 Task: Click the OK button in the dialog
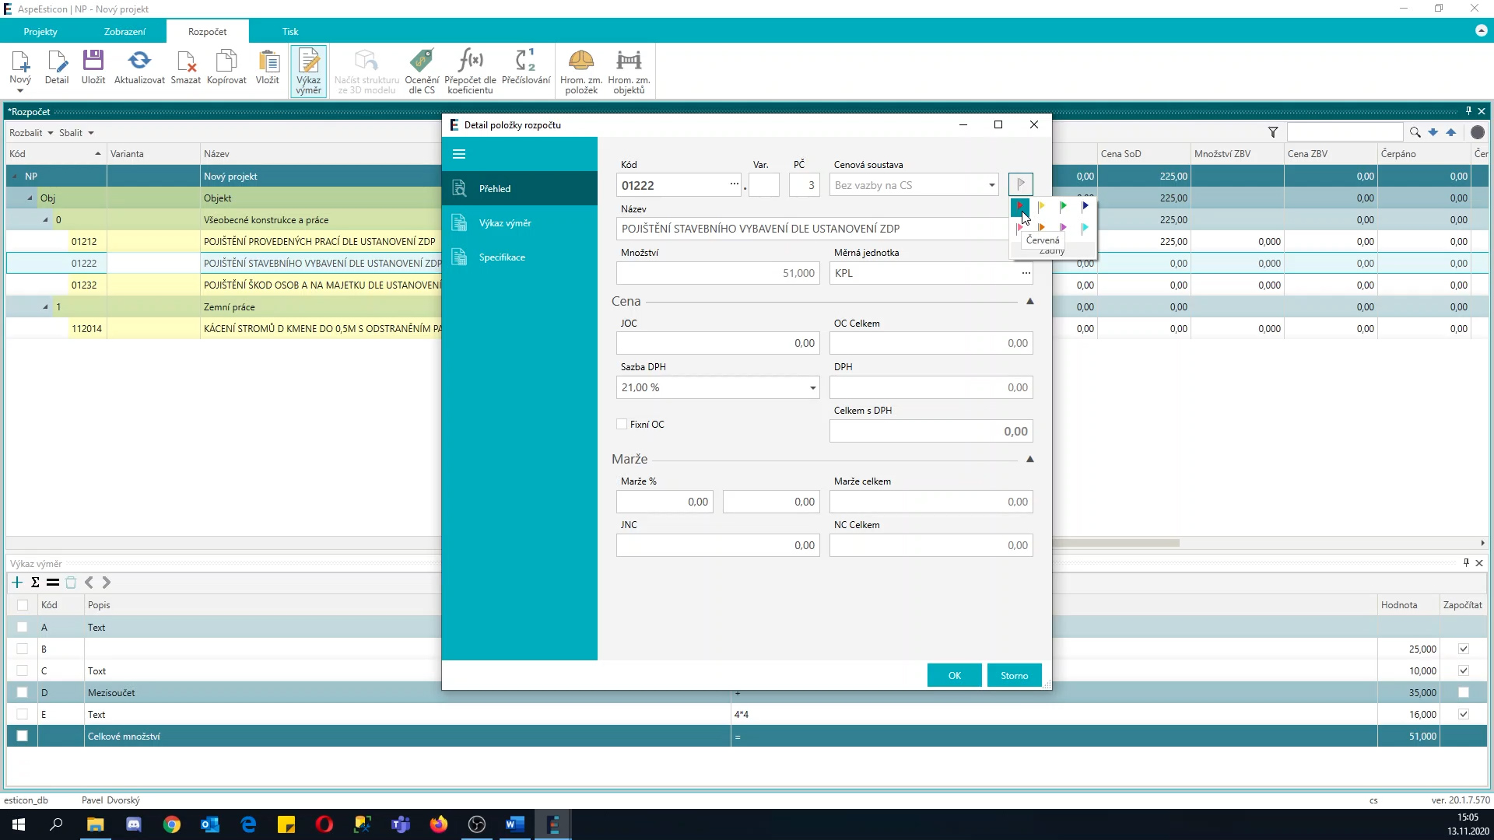[954, 675]
